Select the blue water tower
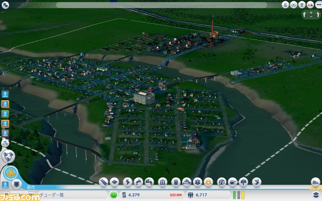 tap(82, 55)
